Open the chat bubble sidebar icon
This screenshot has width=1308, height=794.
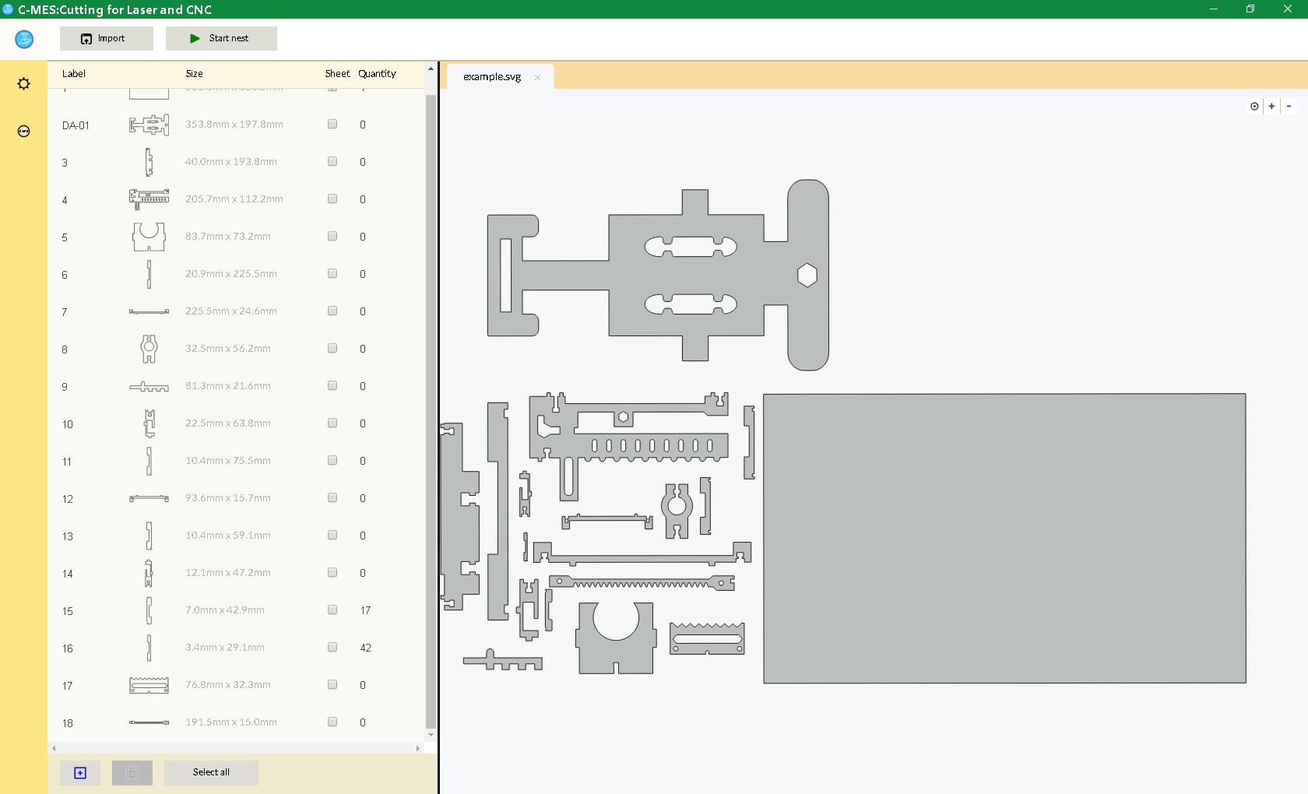(24, 131)
